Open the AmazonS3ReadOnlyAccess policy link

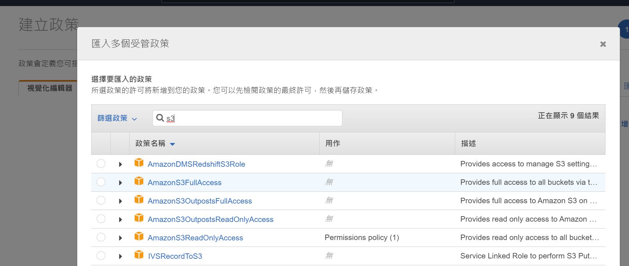point(195,238)
